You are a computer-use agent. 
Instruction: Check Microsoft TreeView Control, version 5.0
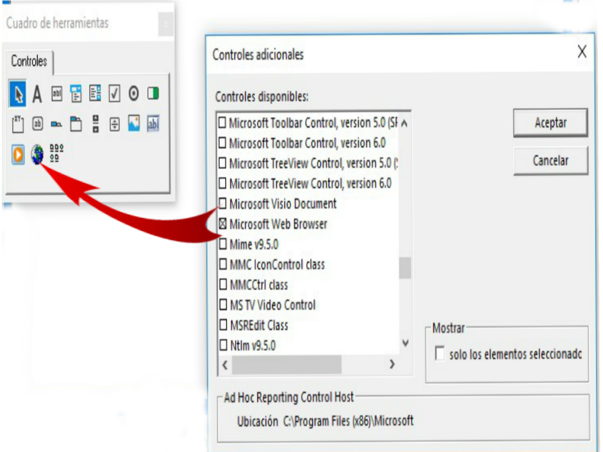pyautogui.click(x=222, y=164)
